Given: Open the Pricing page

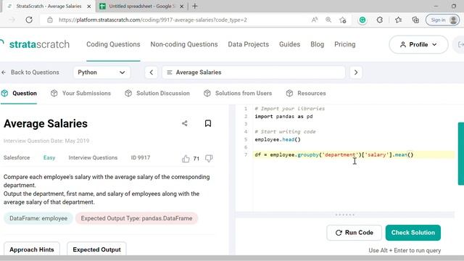Looking at the screenshot, I should (x=345, y=44).
